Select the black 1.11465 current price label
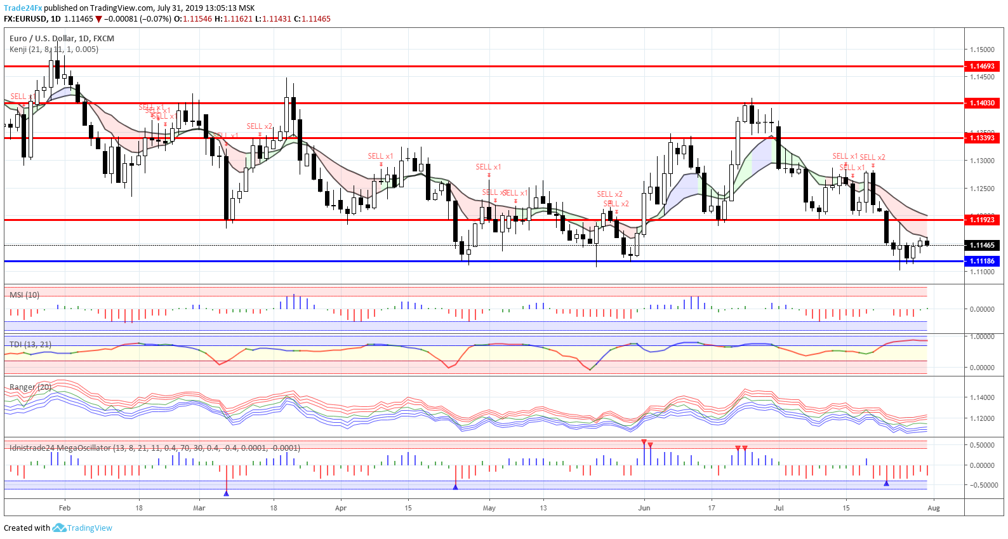 pos(982,245)
